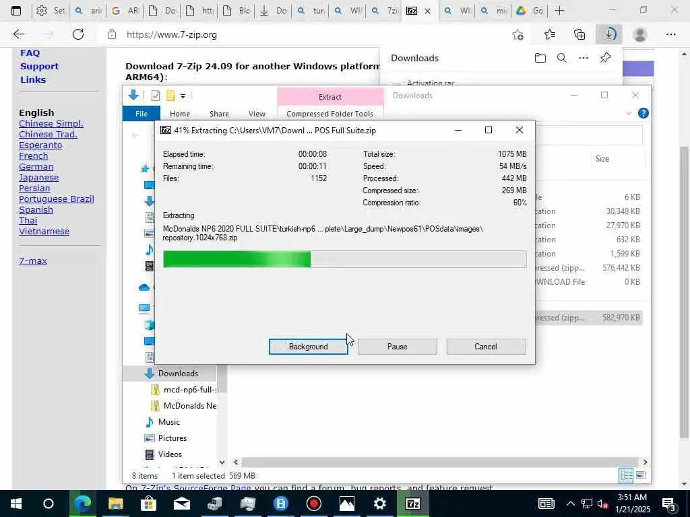Open Settings gear on taskbar
The height and width of the screenshot is (517, 690).
[380, 504]
